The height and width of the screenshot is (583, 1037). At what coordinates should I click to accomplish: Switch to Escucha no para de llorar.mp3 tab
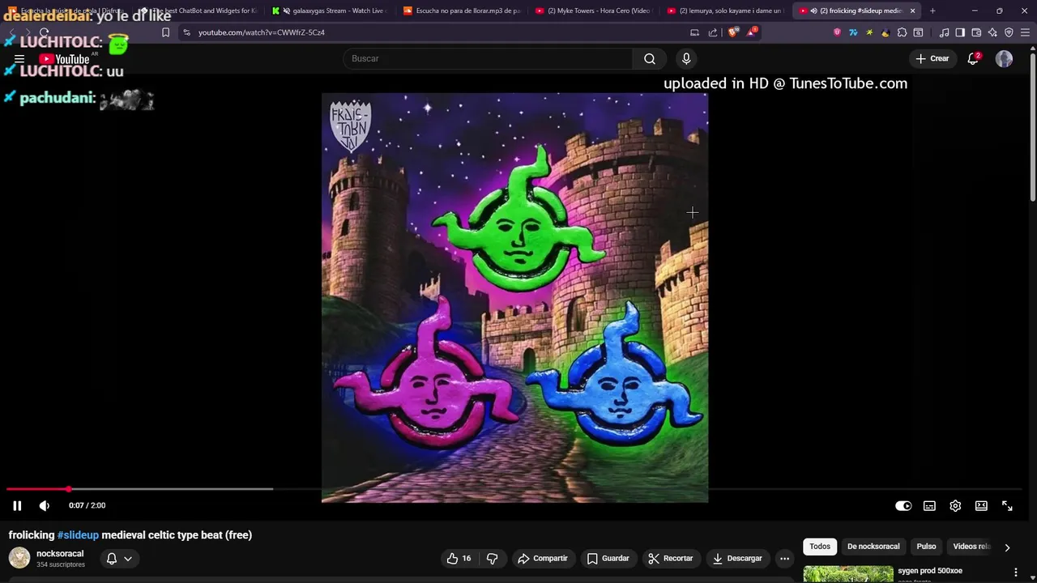click(x=462, y=11)
